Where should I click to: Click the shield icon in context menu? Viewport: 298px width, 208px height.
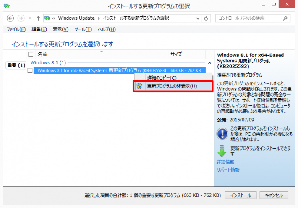coord(139,86)
